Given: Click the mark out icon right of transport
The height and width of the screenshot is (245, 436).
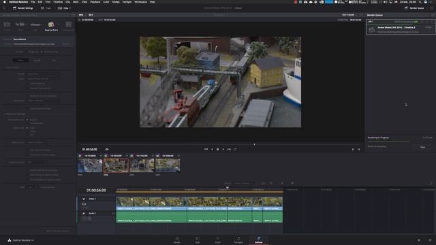Looking at the screenshot, I should (359, 150).
